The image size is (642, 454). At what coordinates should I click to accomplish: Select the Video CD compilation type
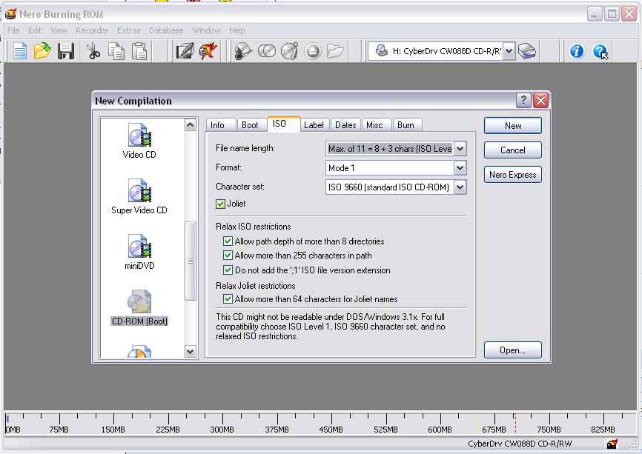click(x=139, y=141)
